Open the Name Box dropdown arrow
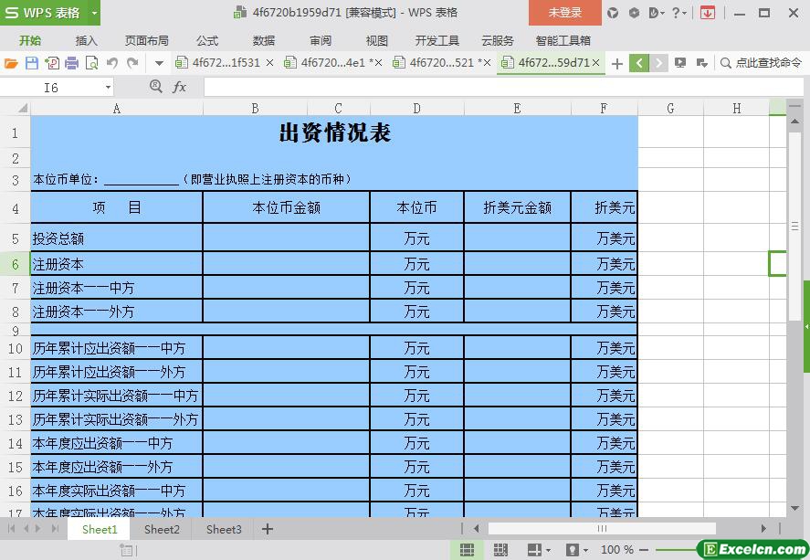Image resolution: width=810 pixels, height=560 pixels. tap(108, 88)
